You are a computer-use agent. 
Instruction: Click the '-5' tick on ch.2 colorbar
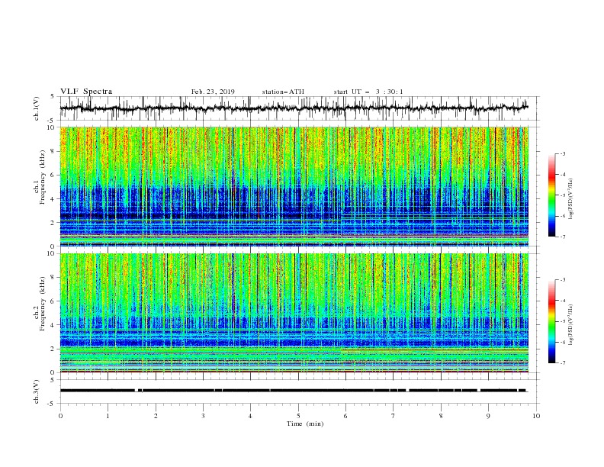point(563,321)
